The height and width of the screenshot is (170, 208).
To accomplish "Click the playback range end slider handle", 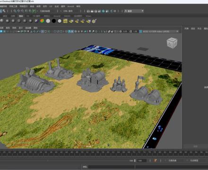I will [x=135, y=161].
